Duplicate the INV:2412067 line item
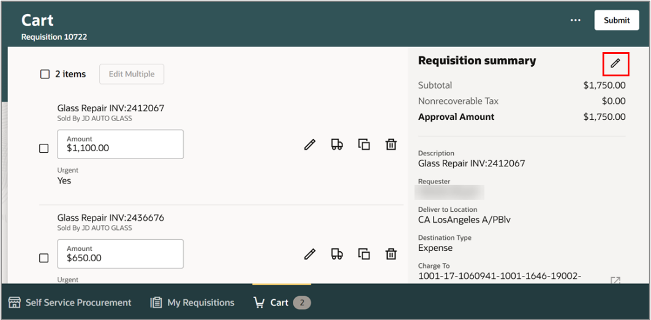Viewport: 651px width, 320px height. (x=364, y=144)
